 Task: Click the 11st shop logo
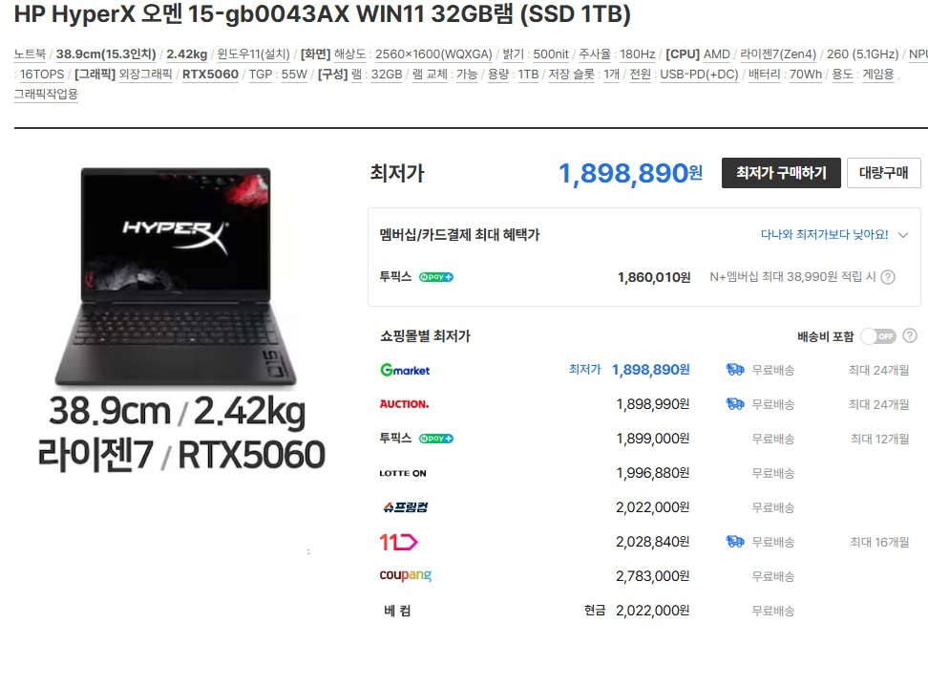[x=398, y=542]
